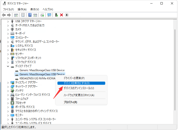Image resolution: width=178 pixels, height=130 pixels.
Task: Open the 操作(A) menu
Action: [x=22, y=9]
